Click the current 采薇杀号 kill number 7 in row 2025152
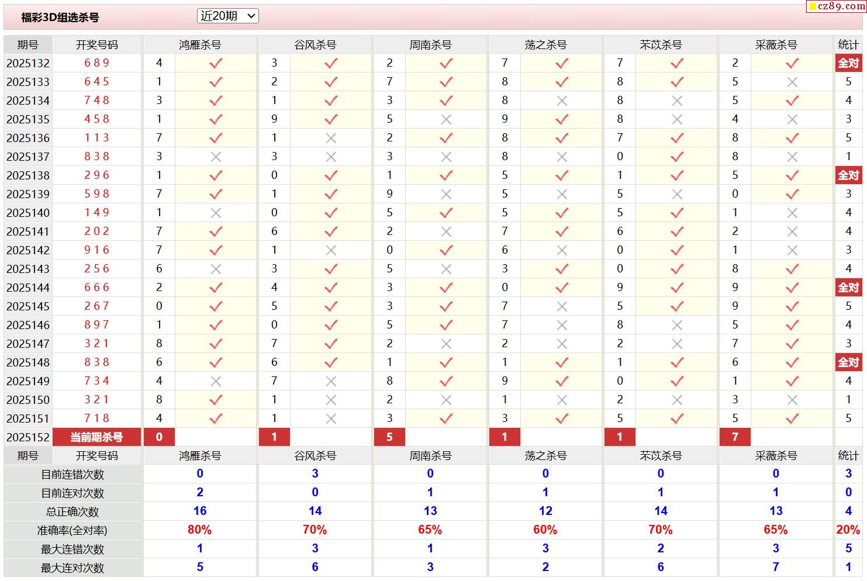Screen dimensions: 867x581 point(735,437)
